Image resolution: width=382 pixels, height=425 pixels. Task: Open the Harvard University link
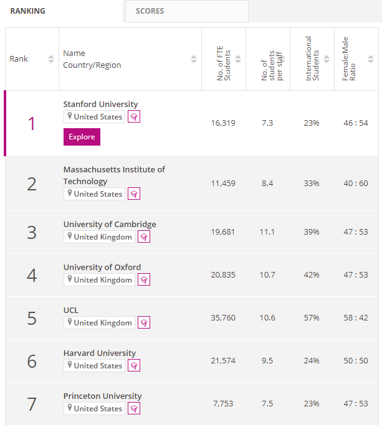[100, 353]
